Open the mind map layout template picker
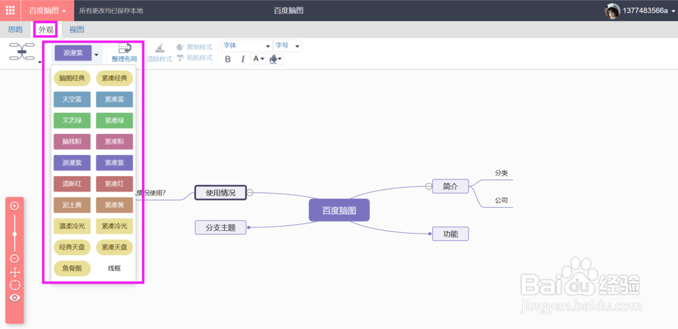This screenshot has height=329, width=678. click(x=22, y=52)
